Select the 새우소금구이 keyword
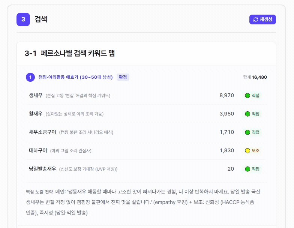Screen dimensions: 294x228 (42, 132)
